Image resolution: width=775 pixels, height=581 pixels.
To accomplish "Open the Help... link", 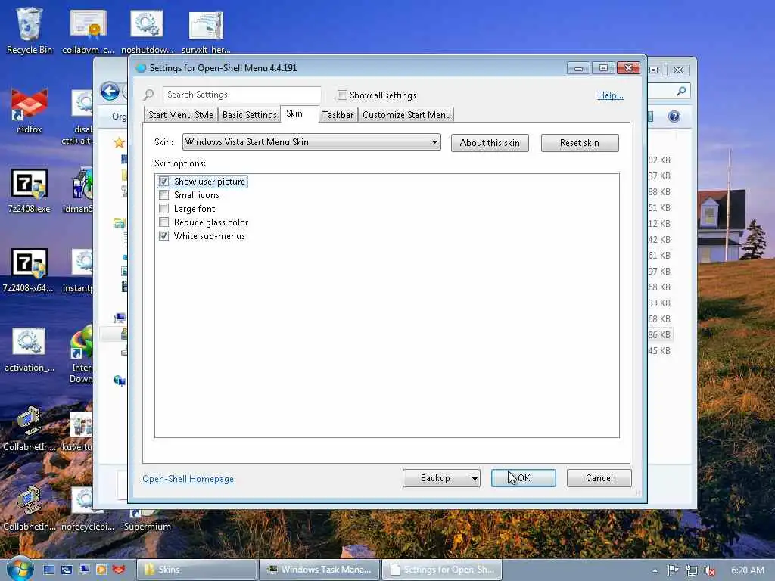I will 611,95.
